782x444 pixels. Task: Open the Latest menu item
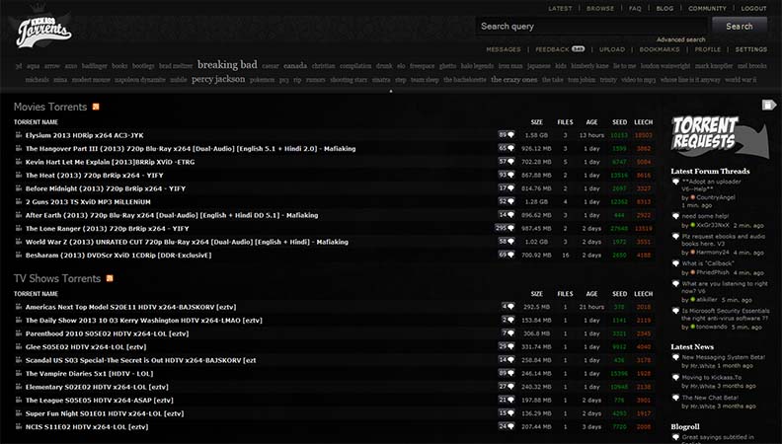click(560, 9)
